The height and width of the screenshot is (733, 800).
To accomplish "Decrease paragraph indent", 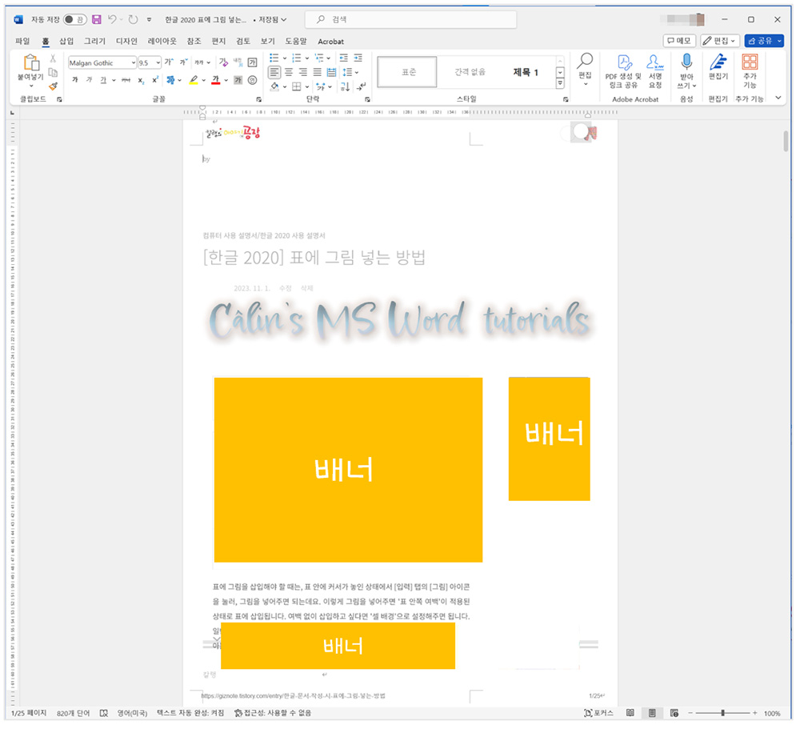I will tap(344, 58).
